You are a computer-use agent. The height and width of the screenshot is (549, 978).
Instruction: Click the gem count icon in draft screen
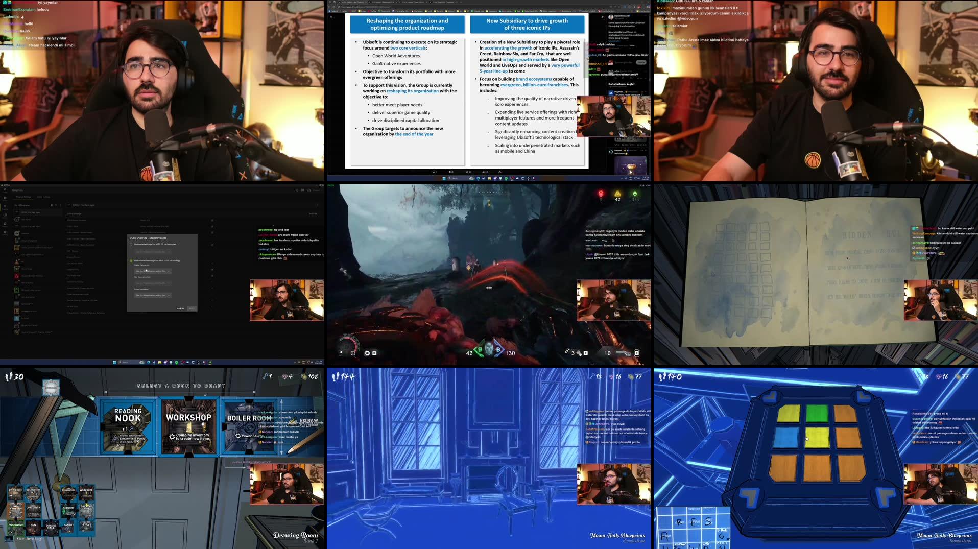click(x=284, y=377)
